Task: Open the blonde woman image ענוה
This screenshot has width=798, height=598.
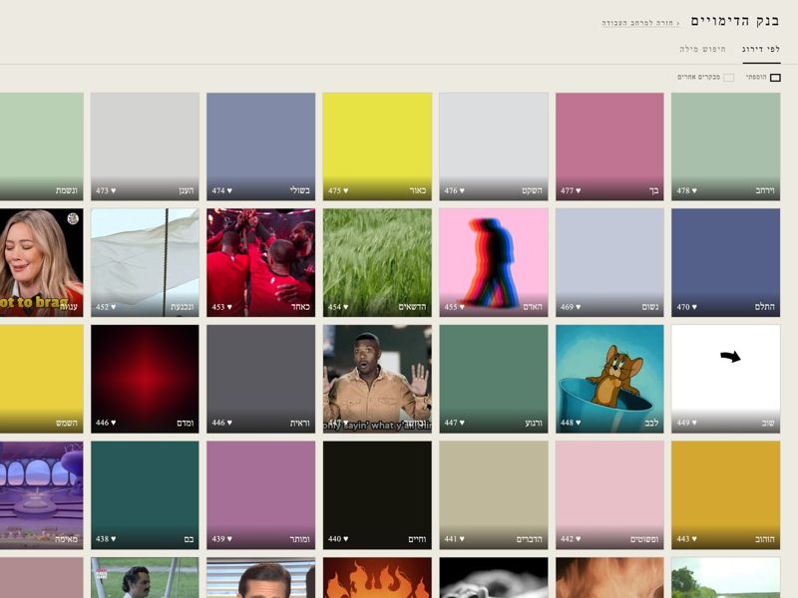Action: 41,262
